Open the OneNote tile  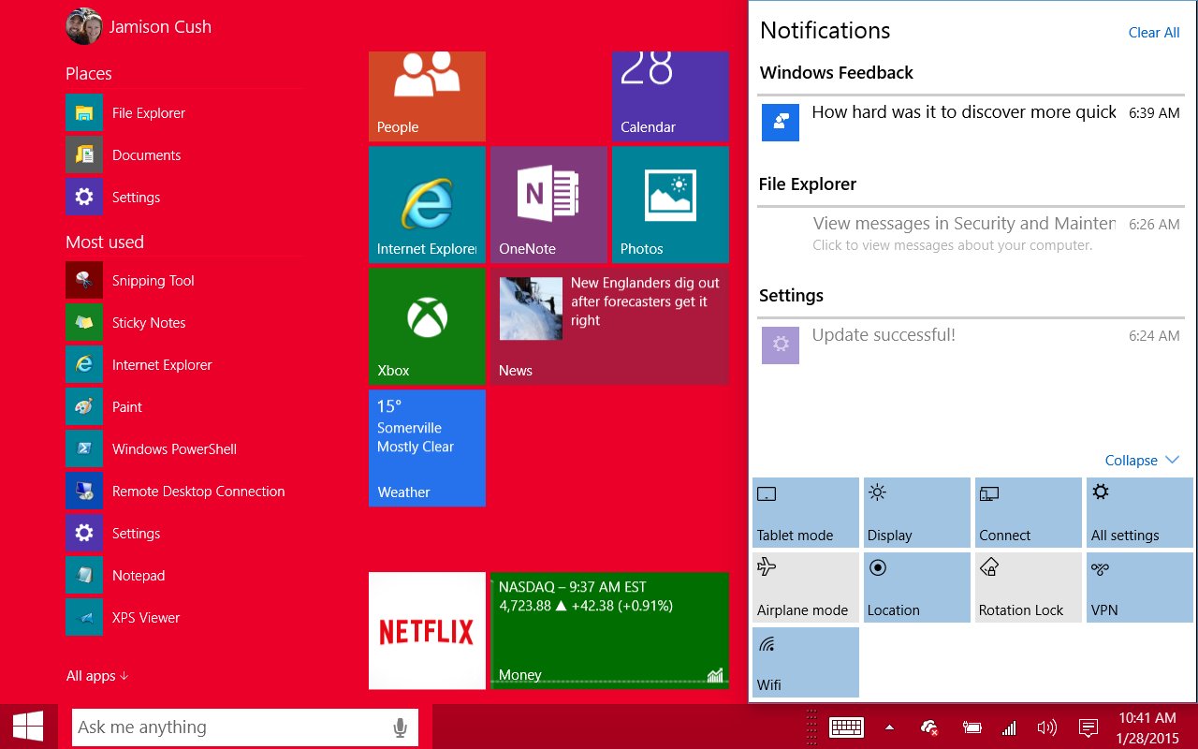548,204
